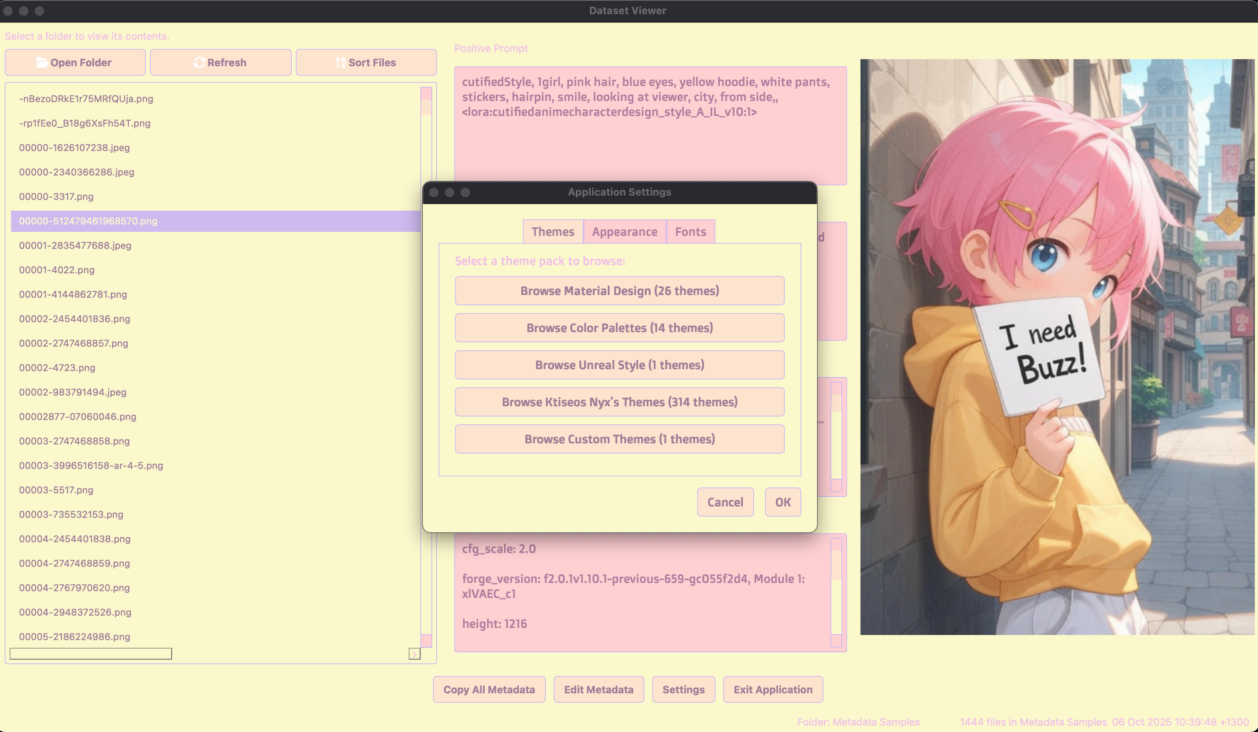1258x732 pixels.
Task: Browse Unreal Style theme pack
Action: tap(619, 365)
